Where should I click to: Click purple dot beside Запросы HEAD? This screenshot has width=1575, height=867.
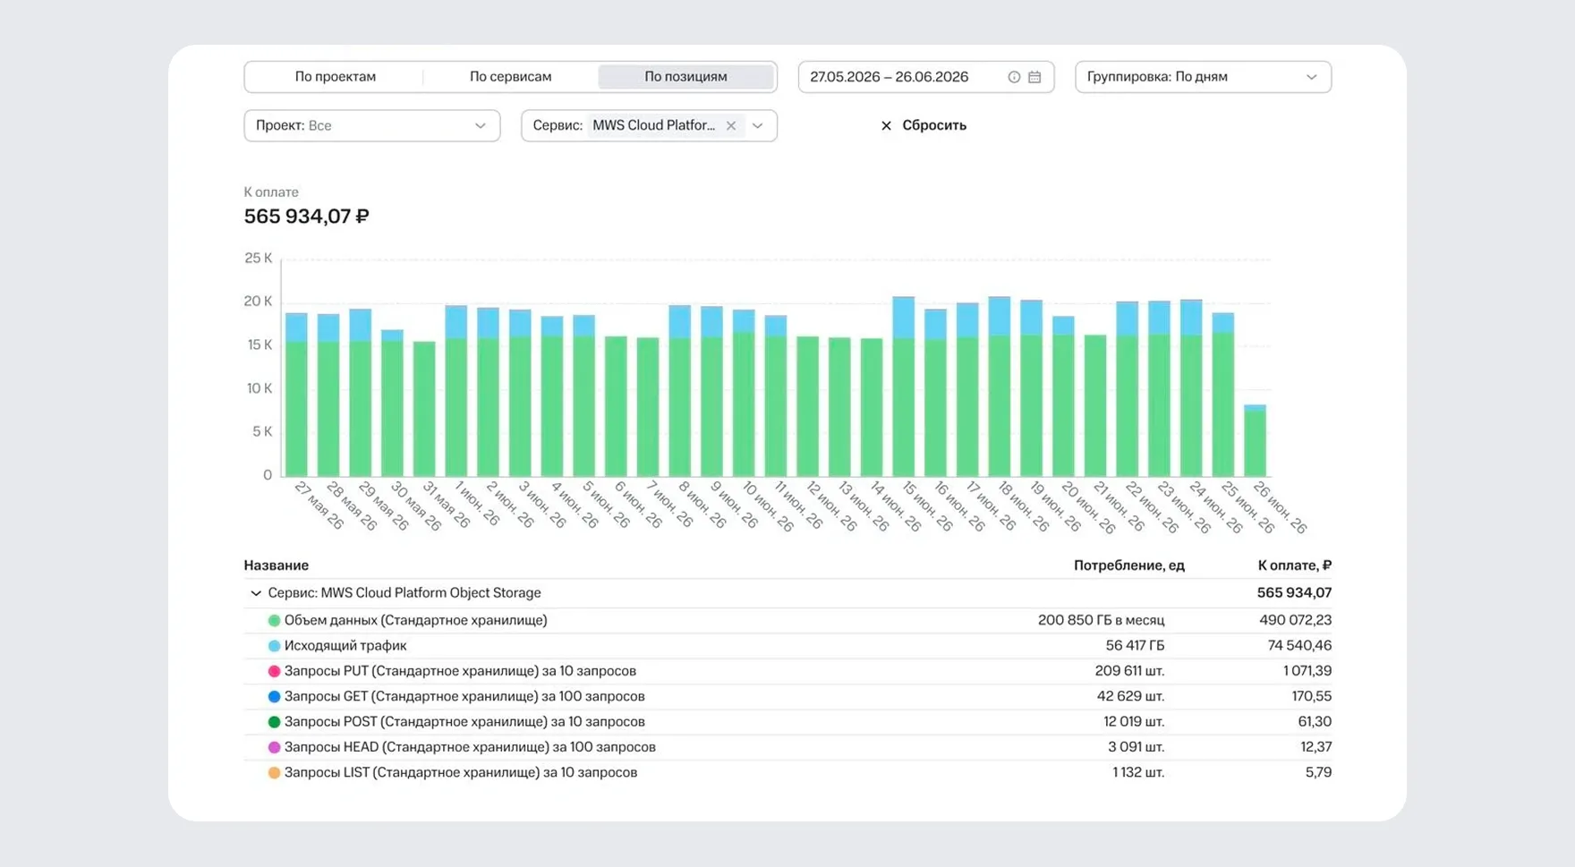(x=274, y=747)
